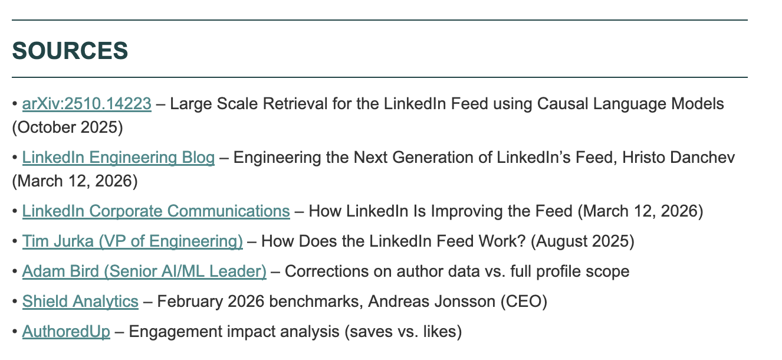The height and width of the screenshot is (360, 782).
Task: Click the name "Andreas Jonsson (CEO)"
Action: (457, 302)
